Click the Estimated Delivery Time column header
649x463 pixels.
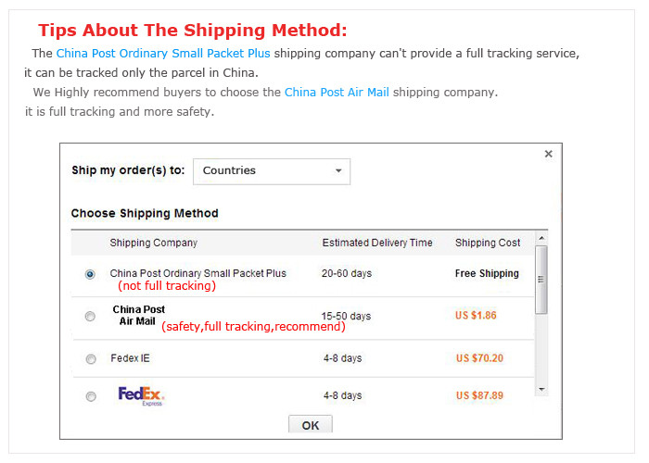coord(377,244)
